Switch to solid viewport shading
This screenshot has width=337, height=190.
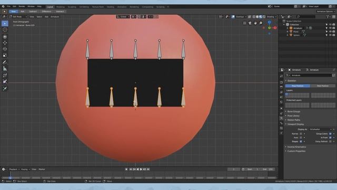(x=257, y=16)
